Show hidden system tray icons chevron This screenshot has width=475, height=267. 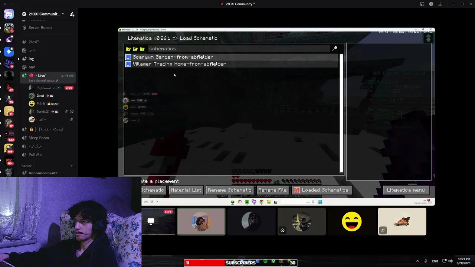tap(417, 261)
